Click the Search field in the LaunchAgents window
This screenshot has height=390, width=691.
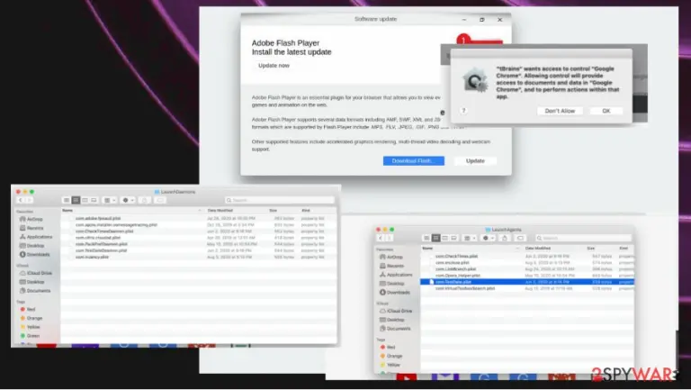(x=583, y=239)
